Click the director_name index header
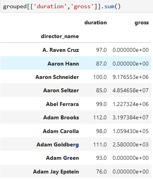153x179 pixels. point(60,36)
